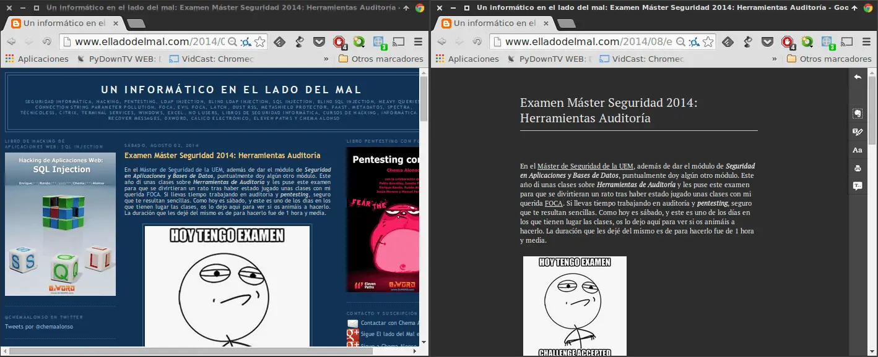
Task: Open a new tab in right window
Action: pyautogui.click(x=566, y=23)
